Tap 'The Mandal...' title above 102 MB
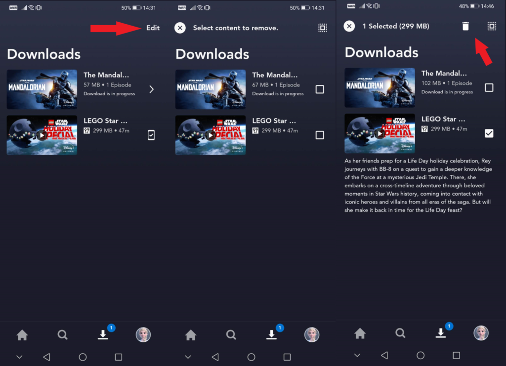The height and width of the screenshot is (366, 506). 444,74
